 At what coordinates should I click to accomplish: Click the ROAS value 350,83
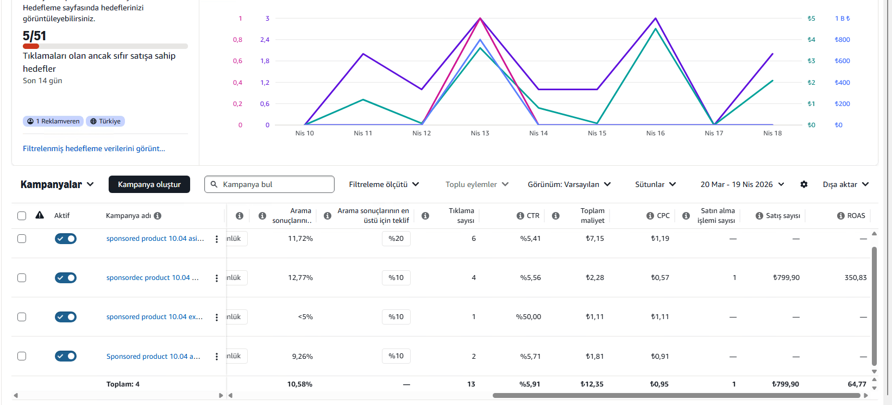click(x=856, y=278)
